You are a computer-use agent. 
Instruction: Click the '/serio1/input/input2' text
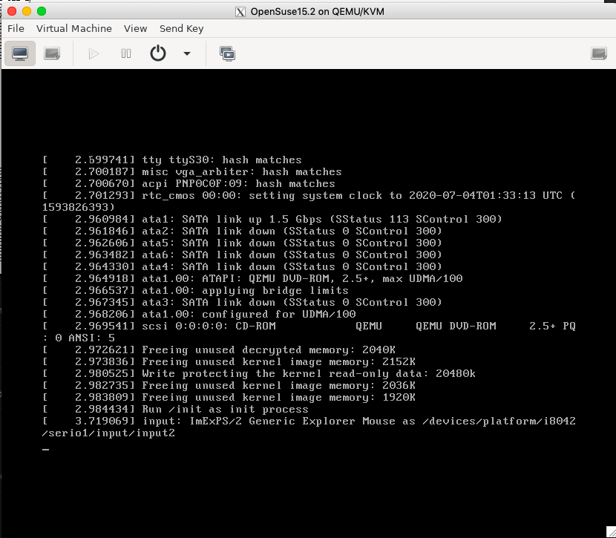[108, 433]
